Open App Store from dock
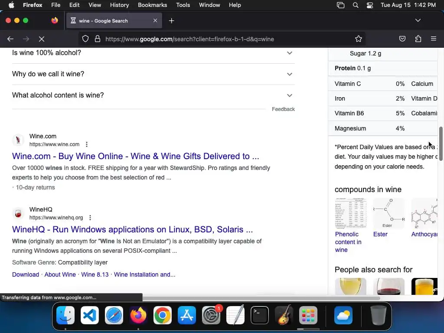Viewport: 444px width, 333px height. click(187, 315)
